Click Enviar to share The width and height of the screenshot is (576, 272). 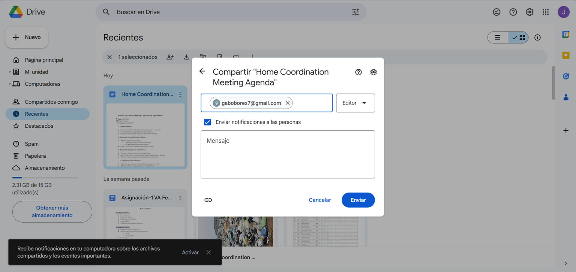click(x=358, y=200)
